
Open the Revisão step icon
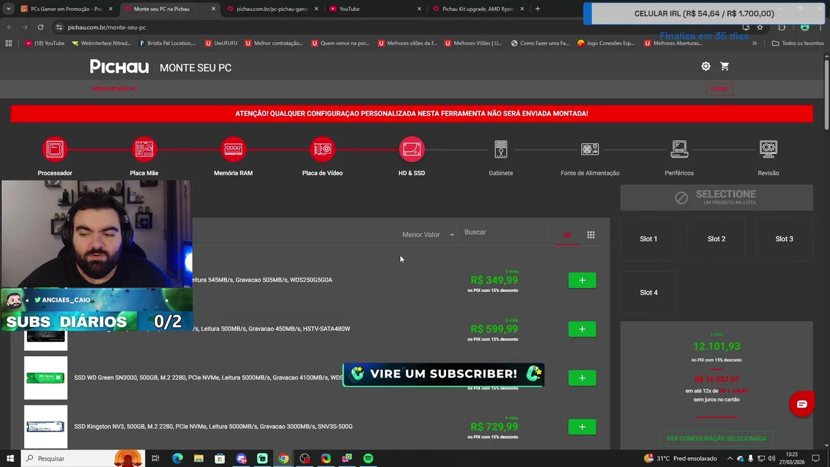coord(768,149)
